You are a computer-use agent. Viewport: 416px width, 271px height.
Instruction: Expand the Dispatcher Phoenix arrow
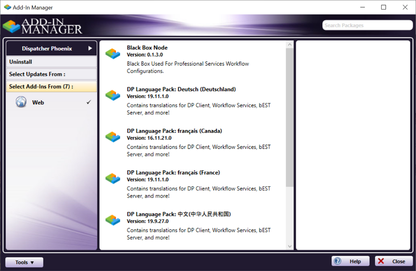tap(90, 48)
